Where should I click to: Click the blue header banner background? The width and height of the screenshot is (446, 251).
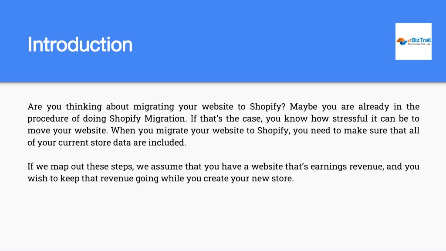tap(223, 41)
